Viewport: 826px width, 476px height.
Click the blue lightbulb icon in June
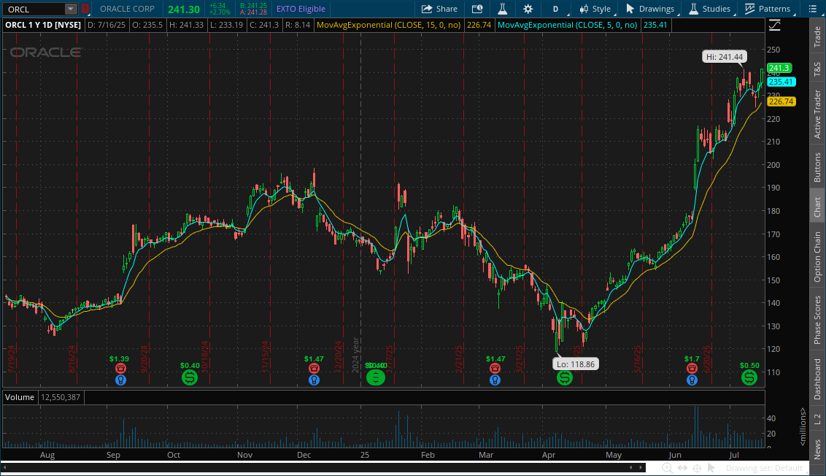click(692, 380)
